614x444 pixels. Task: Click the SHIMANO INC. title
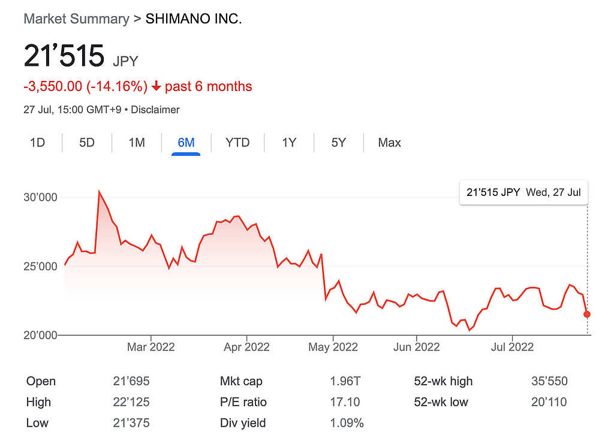coord(194,19)
